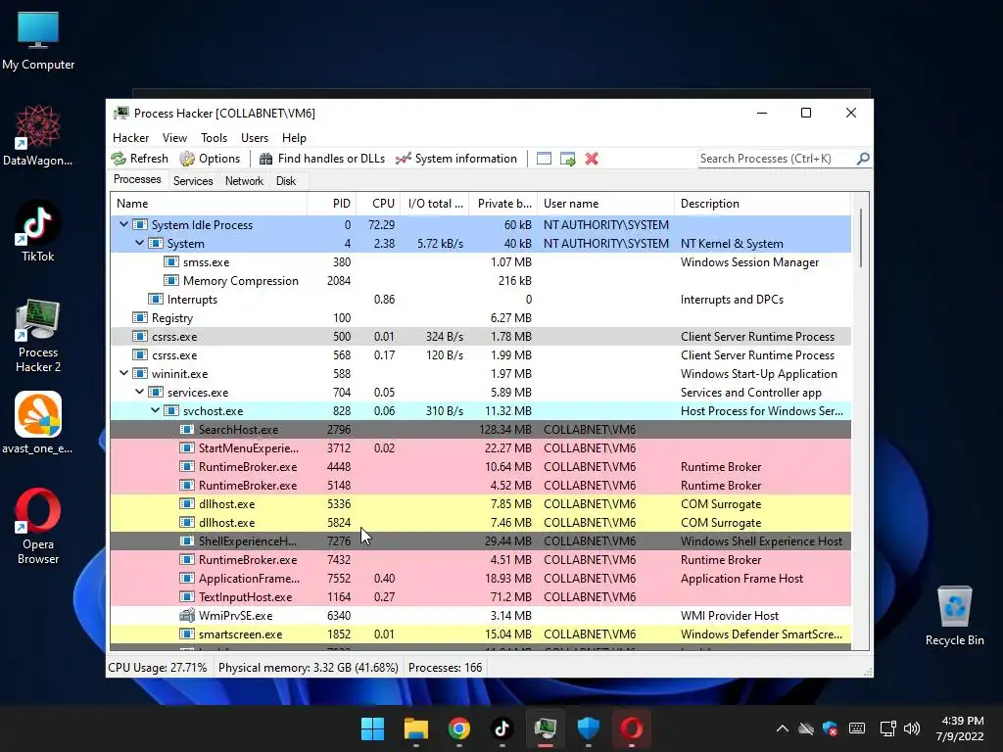The width and height of the screenshot is (1003, 752).
Task: Click the search magnifier icon
Action: tap(863, 158)
